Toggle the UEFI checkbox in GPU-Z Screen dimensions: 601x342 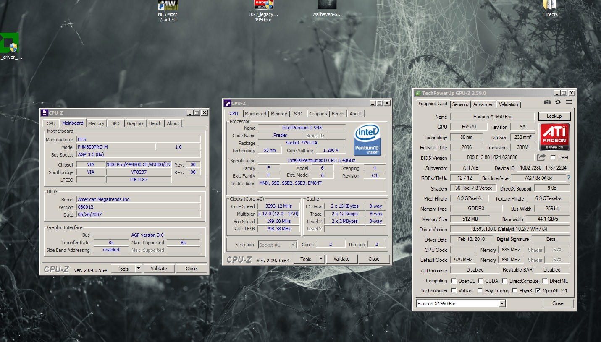(553, 157)
